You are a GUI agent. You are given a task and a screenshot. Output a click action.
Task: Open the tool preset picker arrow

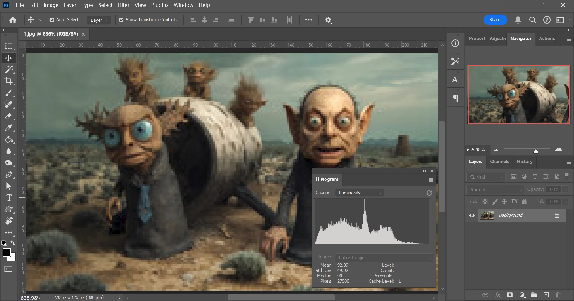click(x=41, y=20)
